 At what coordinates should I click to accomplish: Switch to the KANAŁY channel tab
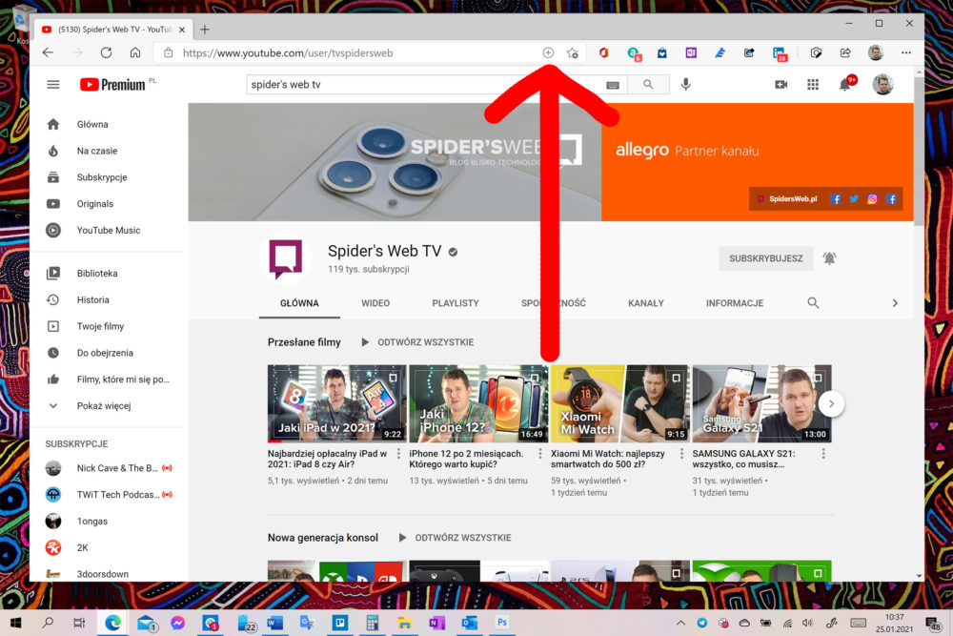pyautogui.click(x=646, y=303)
